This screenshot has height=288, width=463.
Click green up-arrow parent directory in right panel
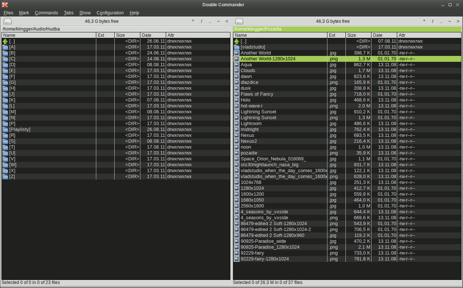click(x=237, y=41)
